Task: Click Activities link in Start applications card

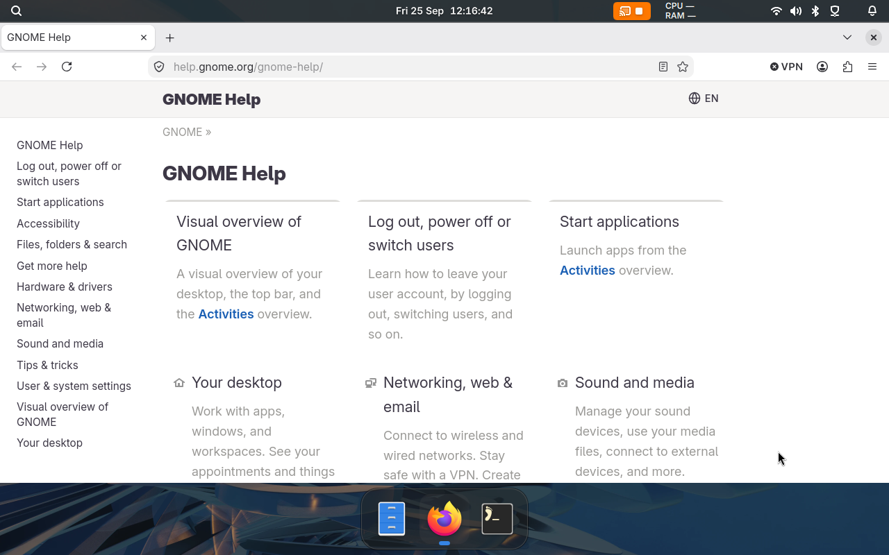Action: pyautogui.click(x=588, y=270)
